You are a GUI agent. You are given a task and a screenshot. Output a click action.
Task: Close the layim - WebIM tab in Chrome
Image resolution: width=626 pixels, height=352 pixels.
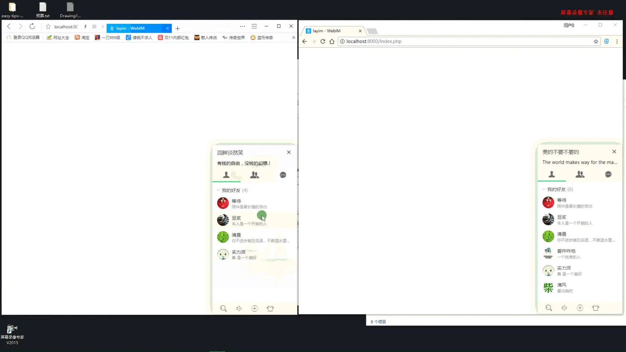(360, 31)
